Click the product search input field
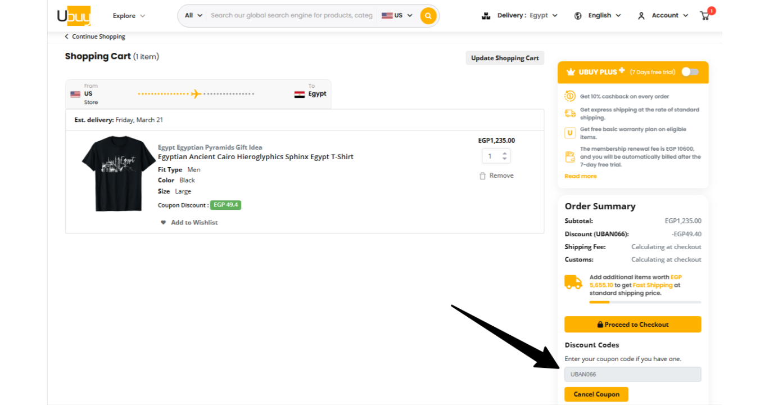 (291, 16)
